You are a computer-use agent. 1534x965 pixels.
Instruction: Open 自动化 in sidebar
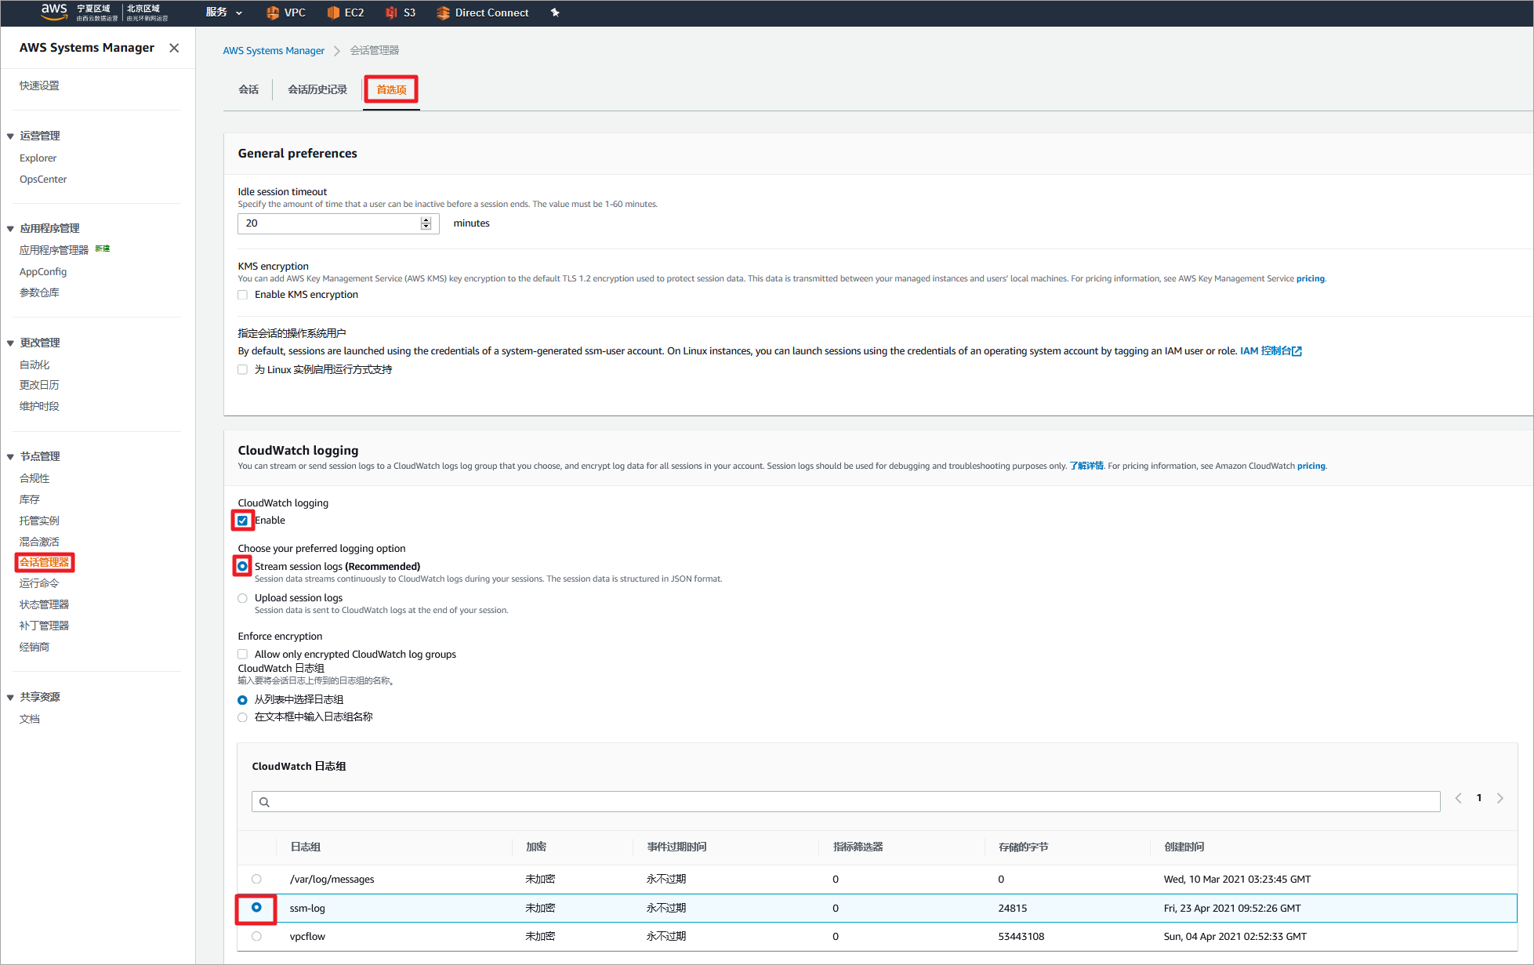click(x=34, y=365)
